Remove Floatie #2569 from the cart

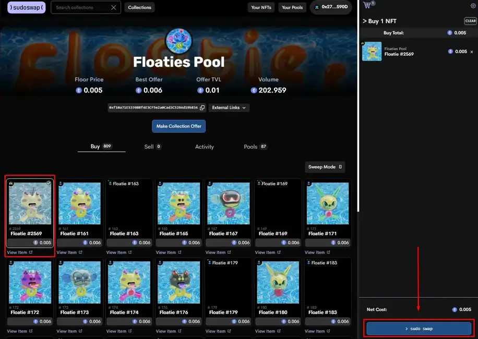point(472,52)
